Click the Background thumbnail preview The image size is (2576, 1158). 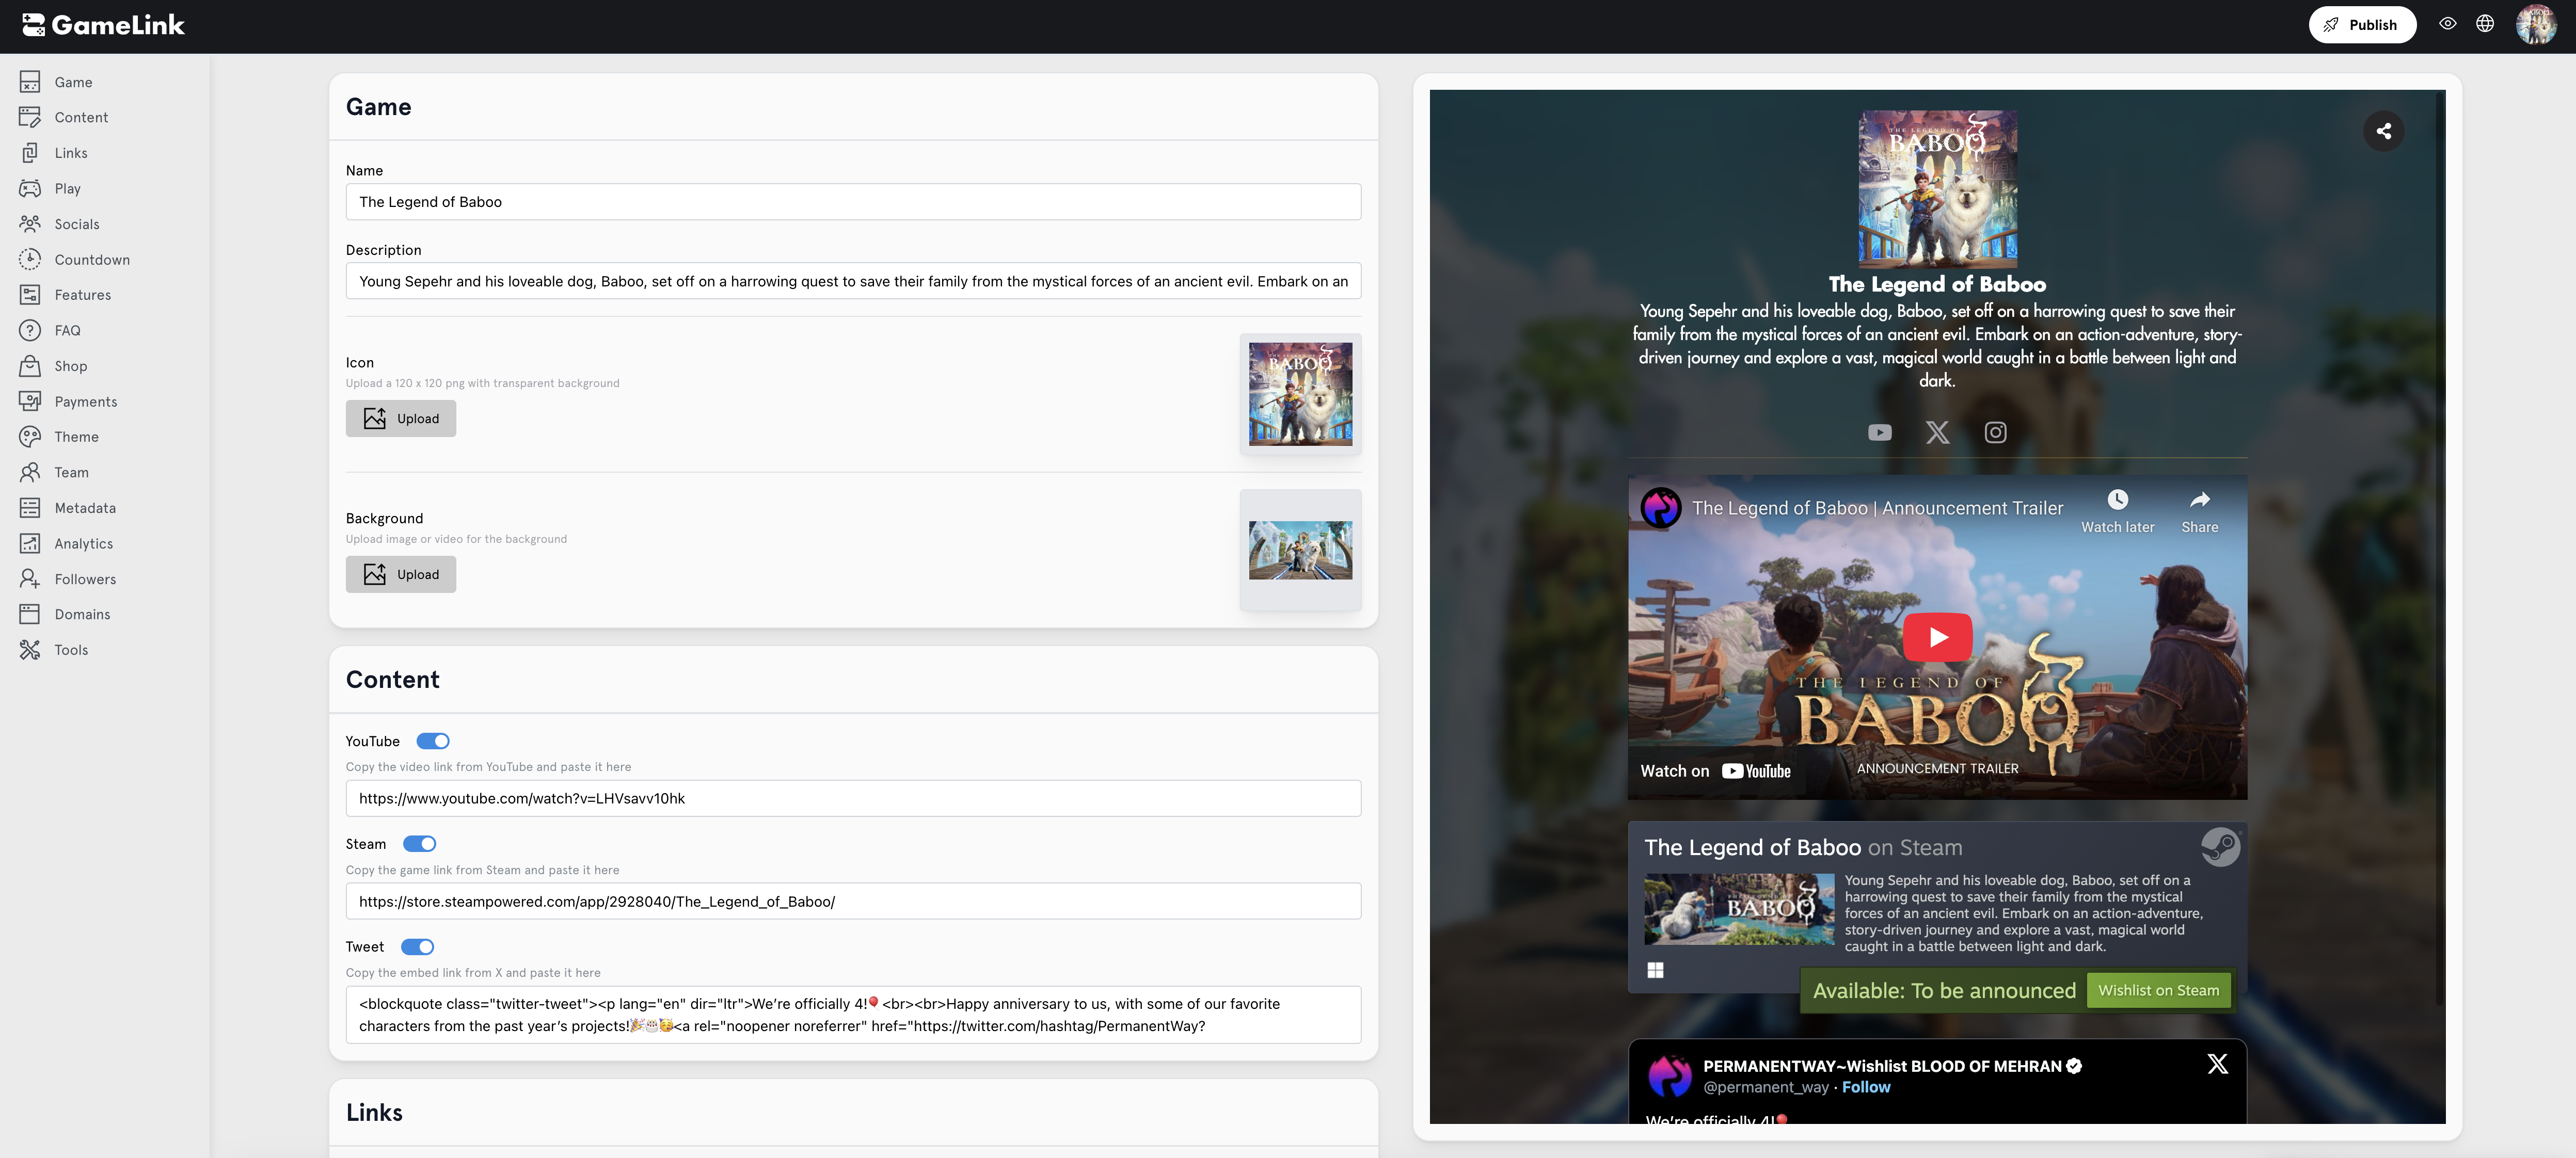tap(1300, 550)
